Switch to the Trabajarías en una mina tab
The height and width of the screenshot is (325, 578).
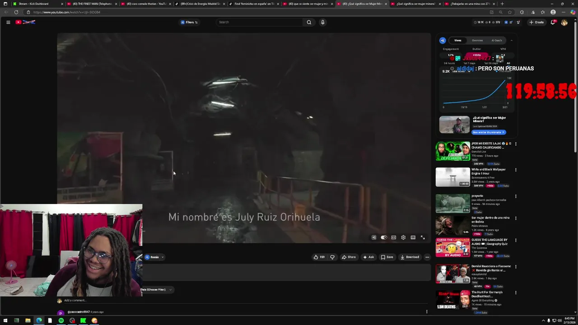469,4
